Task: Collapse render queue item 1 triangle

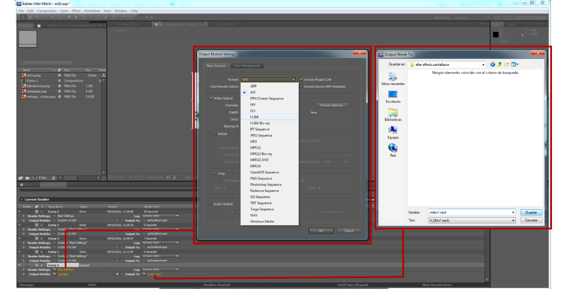Action: (19, 212)
